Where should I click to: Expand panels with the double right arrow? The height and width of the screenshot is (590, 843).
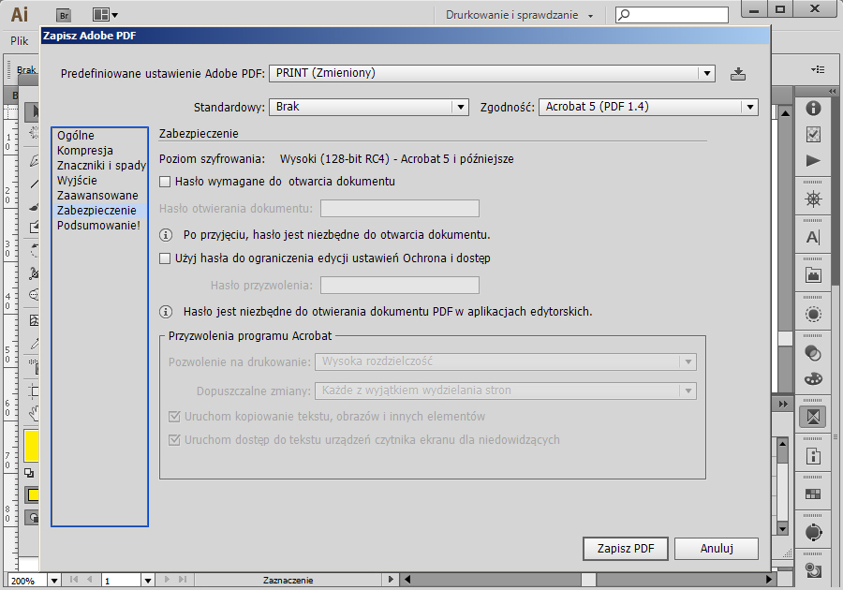(x=783, y=404)
